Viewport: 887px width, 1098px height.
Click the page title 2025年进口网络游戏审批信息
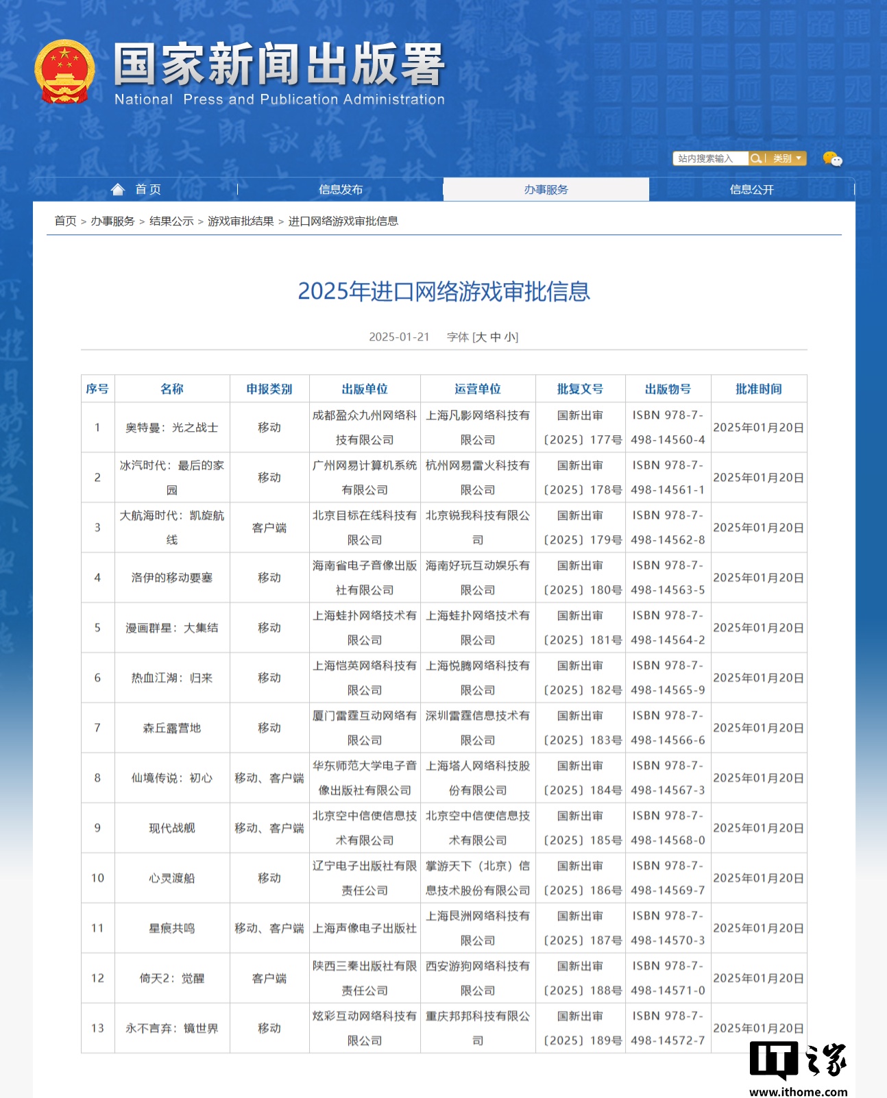[x=443, y=291]
